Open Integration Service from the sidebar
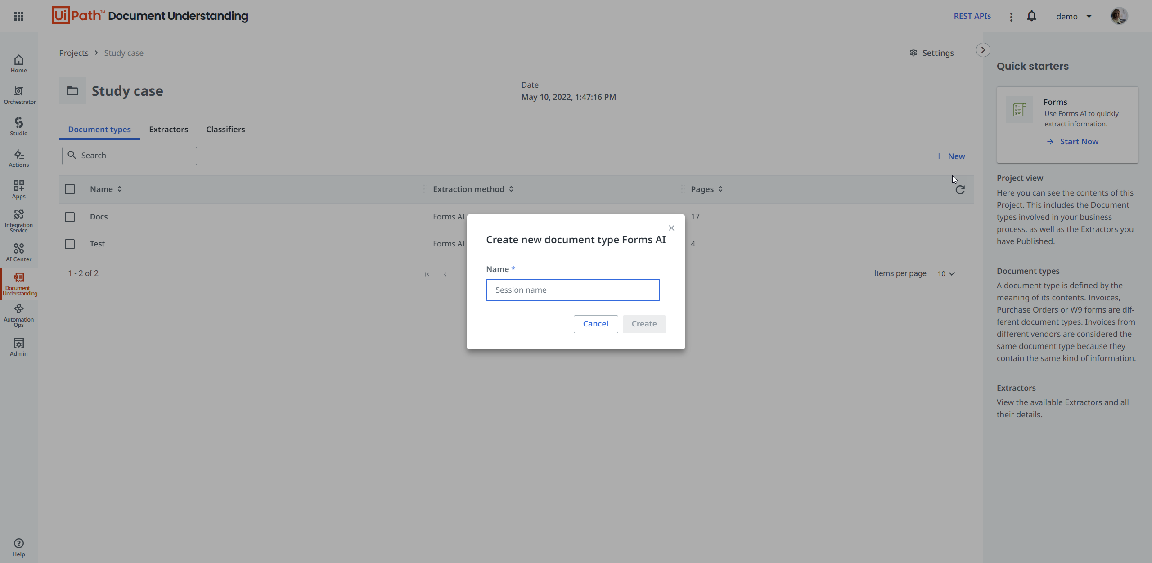Viewport: 1152px width, 563px height. pyautogui.click(x=19, y=221)
